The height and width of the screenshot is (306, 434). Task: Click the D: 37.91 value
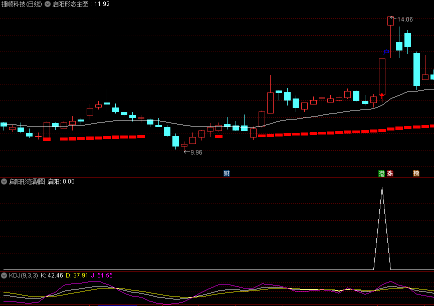click(77, 275)
